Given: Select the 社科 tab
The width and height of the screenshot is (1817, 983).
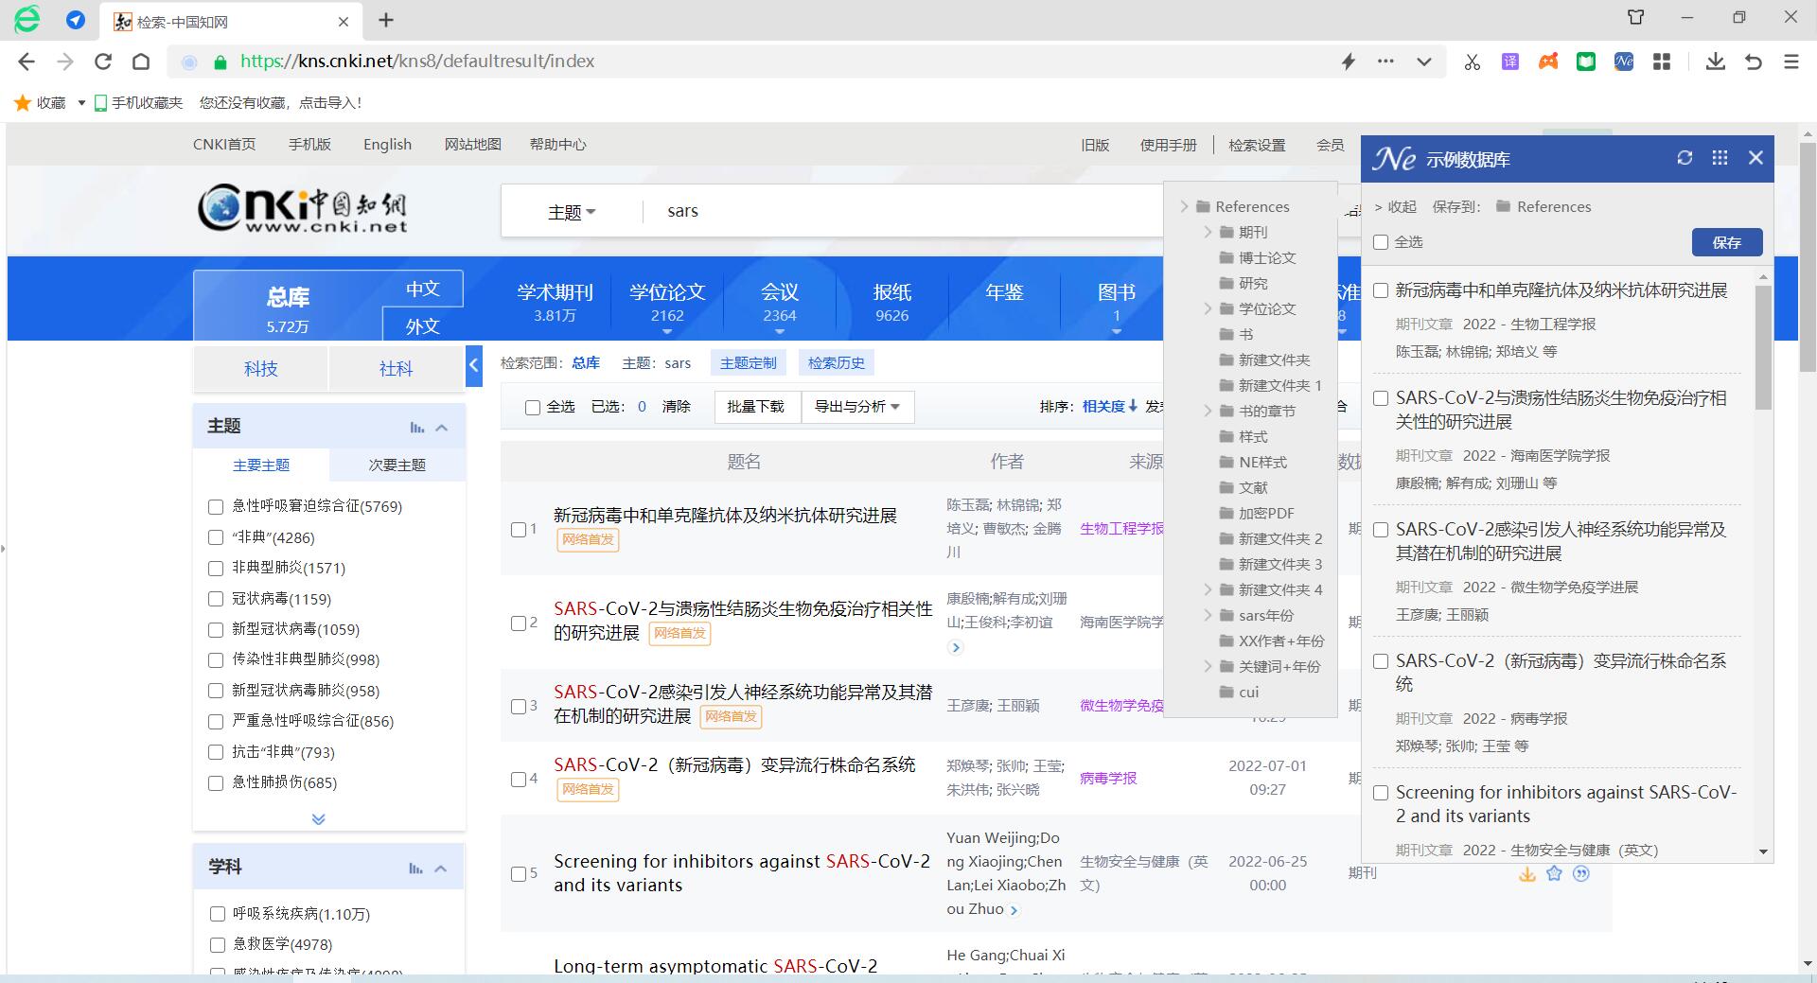Looking at the screenshot, I should coord(396,369).
